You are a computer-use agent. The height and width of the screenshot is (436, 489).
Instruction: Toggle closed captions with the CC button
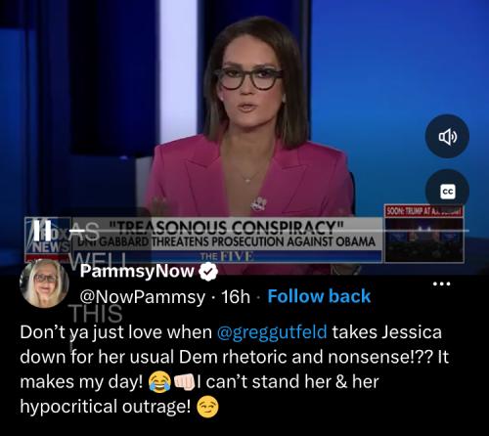pyautogui.click(x=447, y=192)
